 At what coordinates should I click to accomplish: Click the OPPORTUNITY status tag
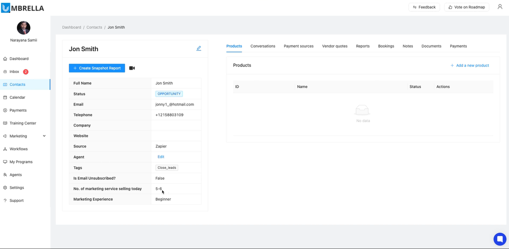click(169, 94)
